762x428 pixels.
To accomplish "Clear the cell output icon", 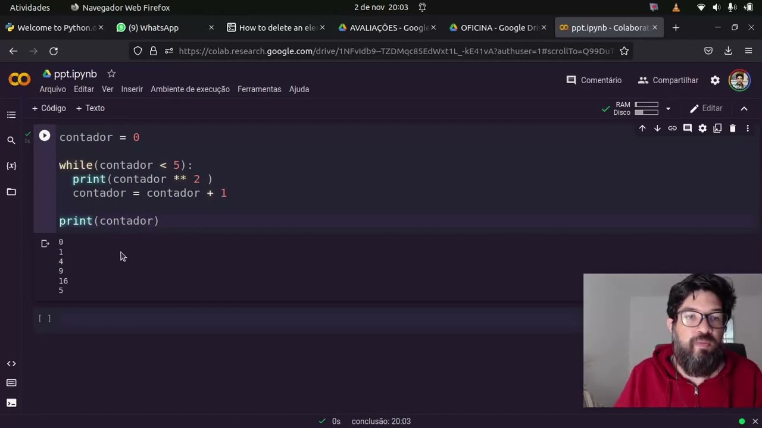I will point(45,243).
